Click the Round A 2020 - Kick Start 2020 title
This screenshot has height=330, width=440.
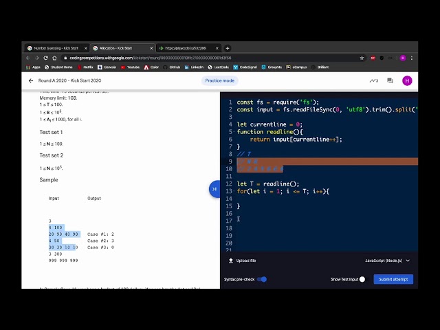tap(69, 80)
